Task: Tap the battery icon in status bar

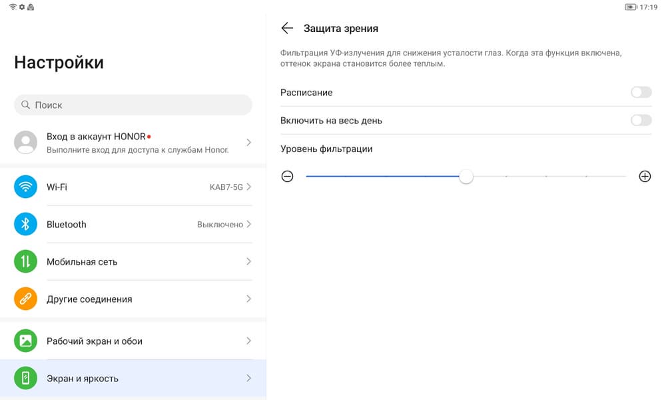Action: coord(630,7)
